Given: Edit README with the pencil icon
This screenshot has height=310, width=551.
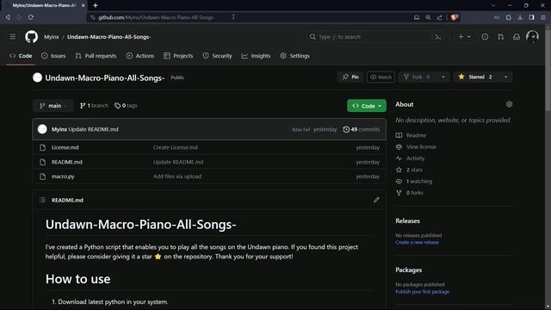Looking at the screenshot, I should [x=376, y=200].
